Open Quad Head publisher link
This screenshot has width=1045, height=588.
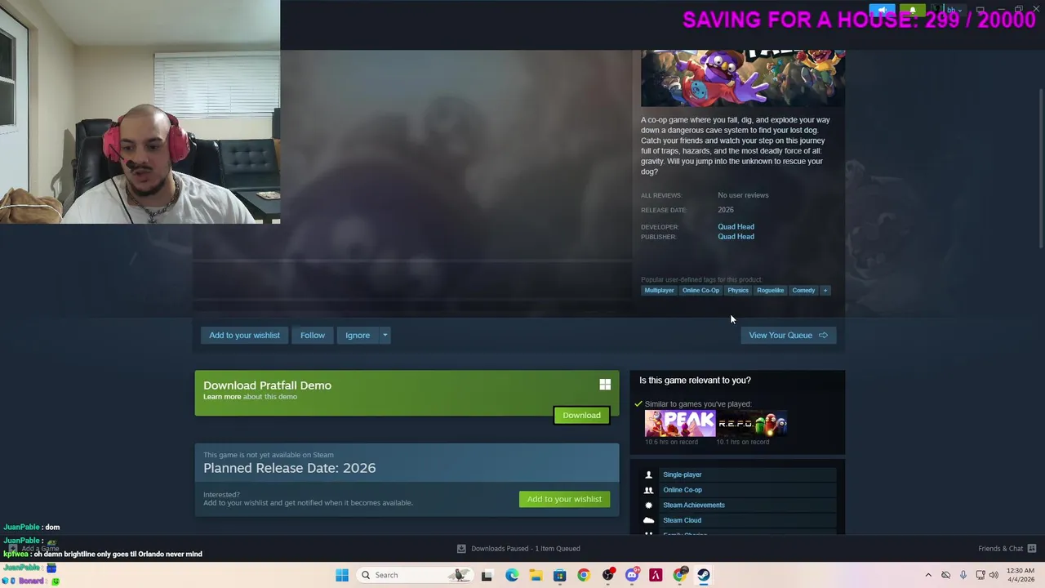pyautogui.click(x=736, y=237)
